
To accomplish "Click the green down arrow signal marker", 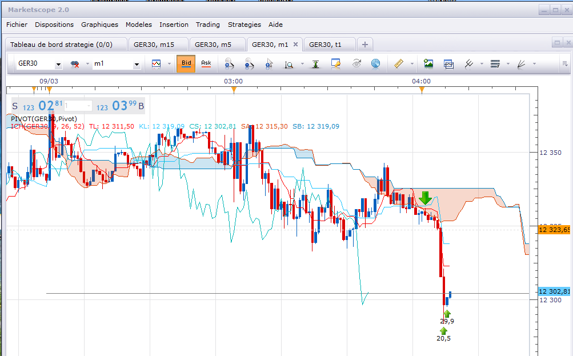I will pyautogui.click(x=425, y=198).
